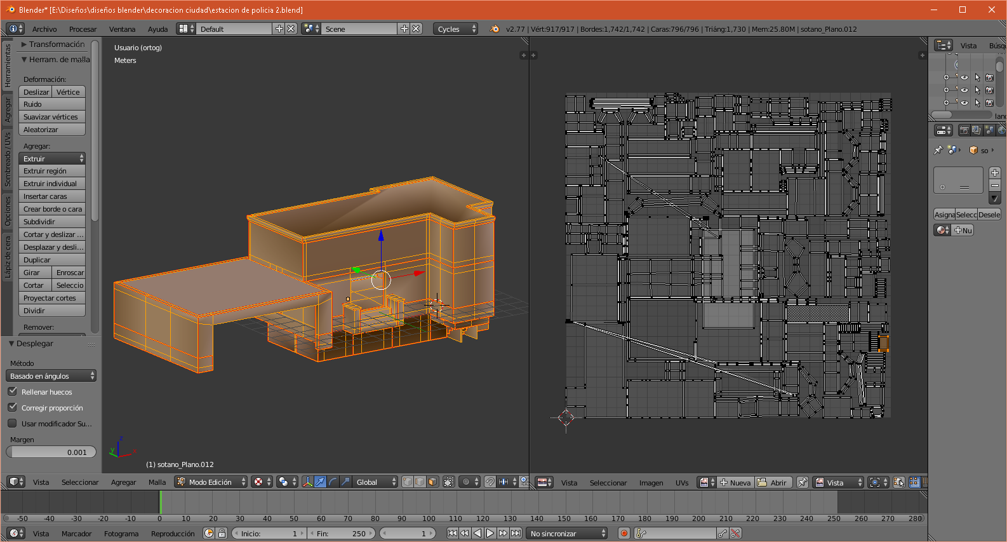Toggle the Rellenar huecos checkbox
This screenshot has height=542, width=1007.
pyautogui.click(x=13, y=392)
